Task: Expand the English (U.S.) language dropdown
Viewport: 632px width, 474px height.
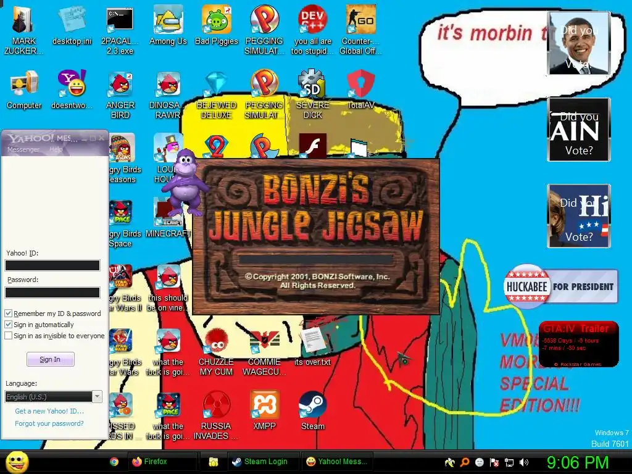Action: (97, 397)
